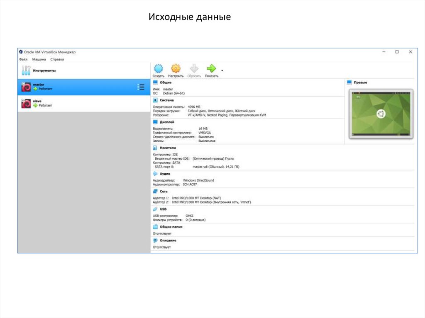Click the 'Debian (64-bit)' OS value
This screenshot has height=318, width=425.
coord(174,93)
